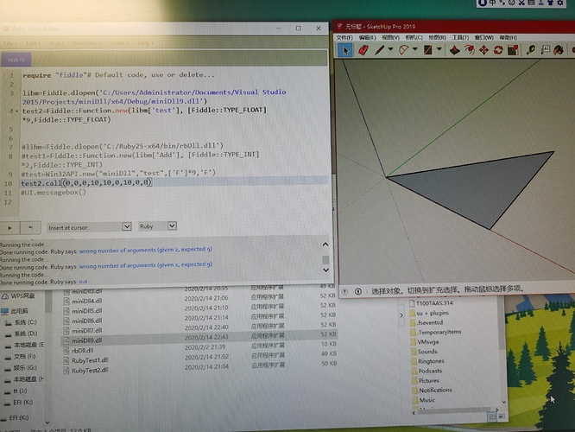Click the console output scroll-down arrow

[325, 270]
